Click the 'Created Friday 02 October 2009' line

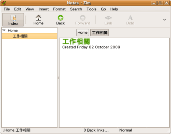coord(91,47)
